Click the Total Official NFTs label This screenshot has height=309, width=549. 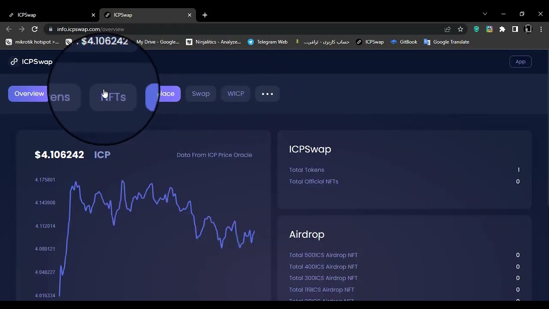coord(314,182)
